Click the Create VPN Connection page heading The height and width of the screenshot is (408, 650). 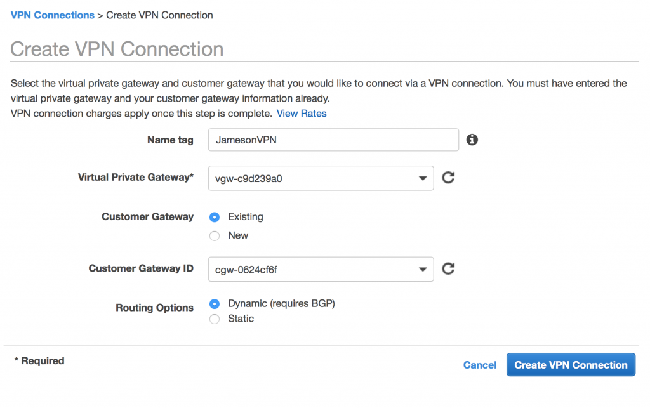pos(117,49)
